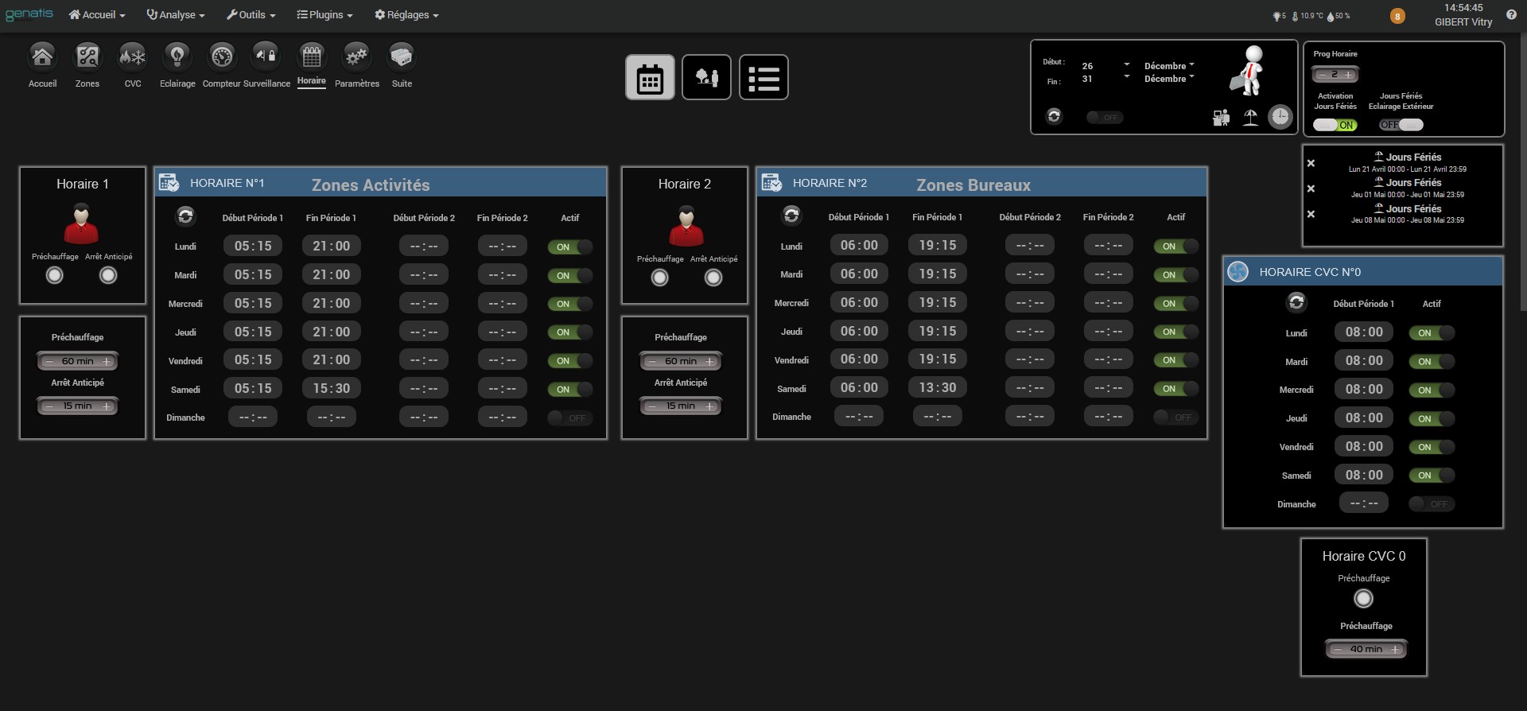Increase Prog Horaire number with plus
This screenshot has width=1527, height=711.
click(x=1348, y=75)
